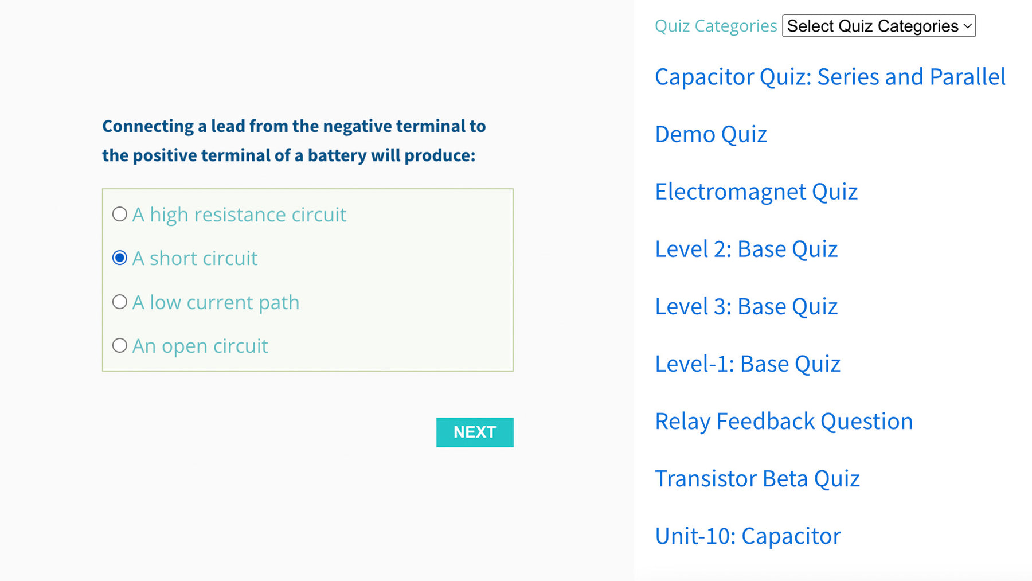Click the 'An open circuit' answer label text
The image size is (1032, 581).
200,346
